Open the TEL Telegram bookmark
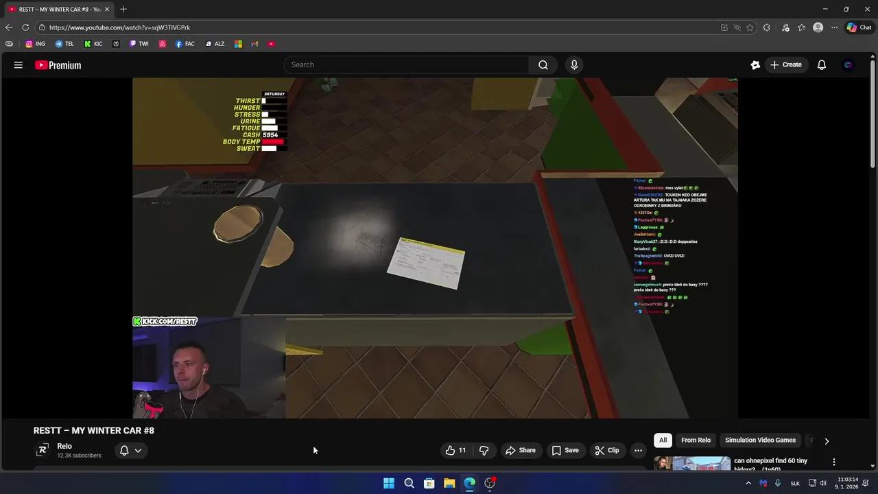Image resolution: width=878 pixels, height=494 pixels. coord(64,44)
